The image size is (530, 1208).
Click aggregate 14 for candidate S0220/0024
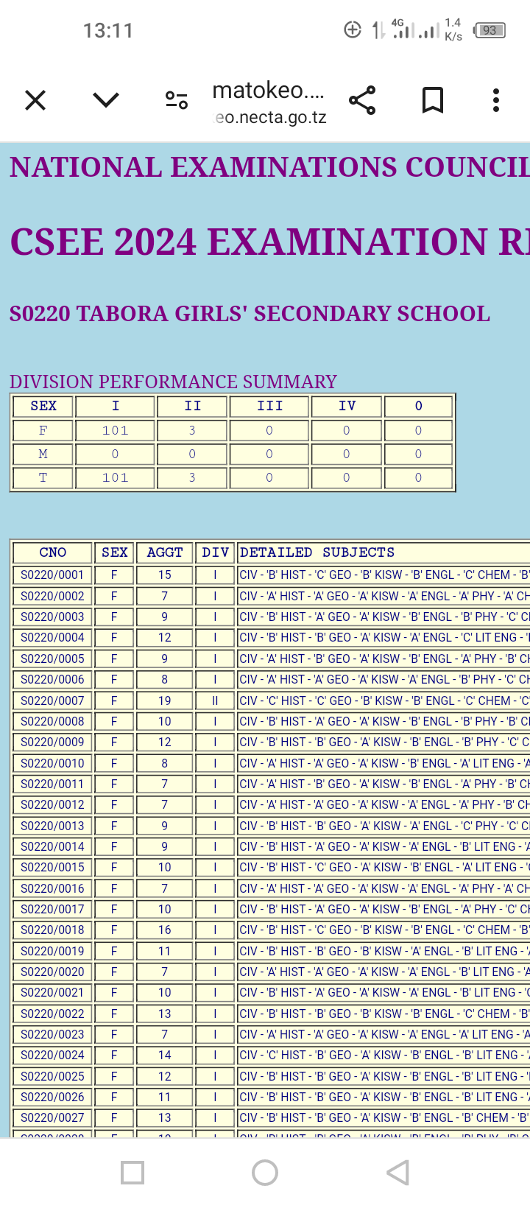165,1055
